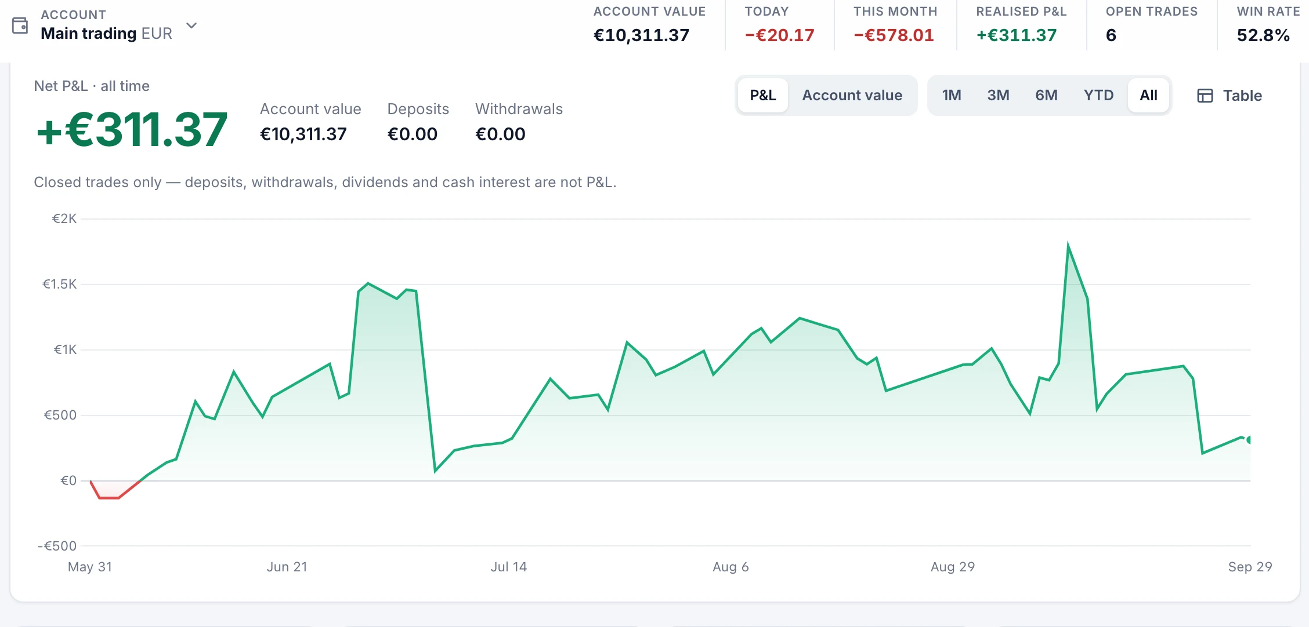Click the table grid icon
1309x627 pixels.
(1205, 96)
